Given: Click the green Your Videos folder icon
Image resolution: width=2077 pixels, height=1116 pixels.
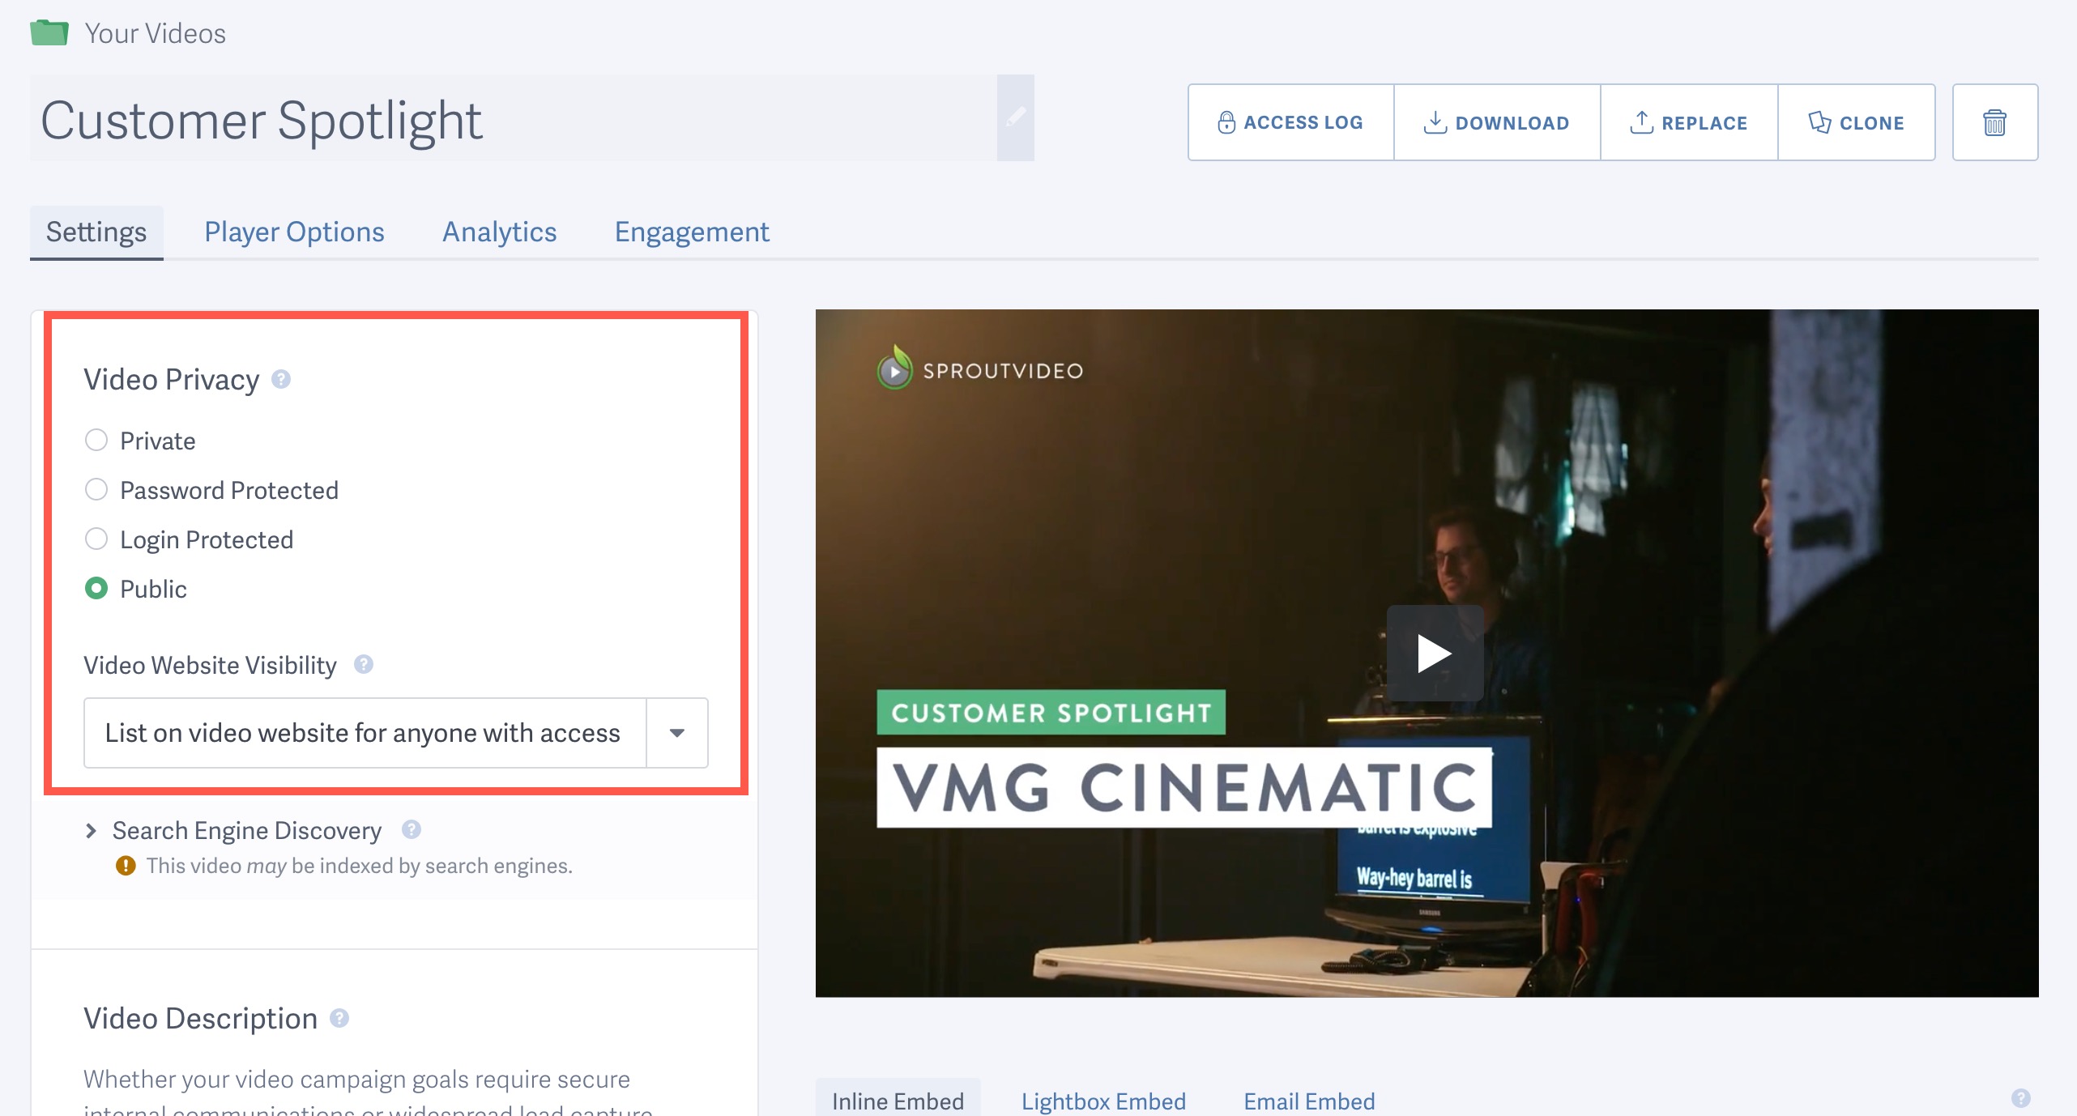Looking at the screenshot, I should 49,32.
